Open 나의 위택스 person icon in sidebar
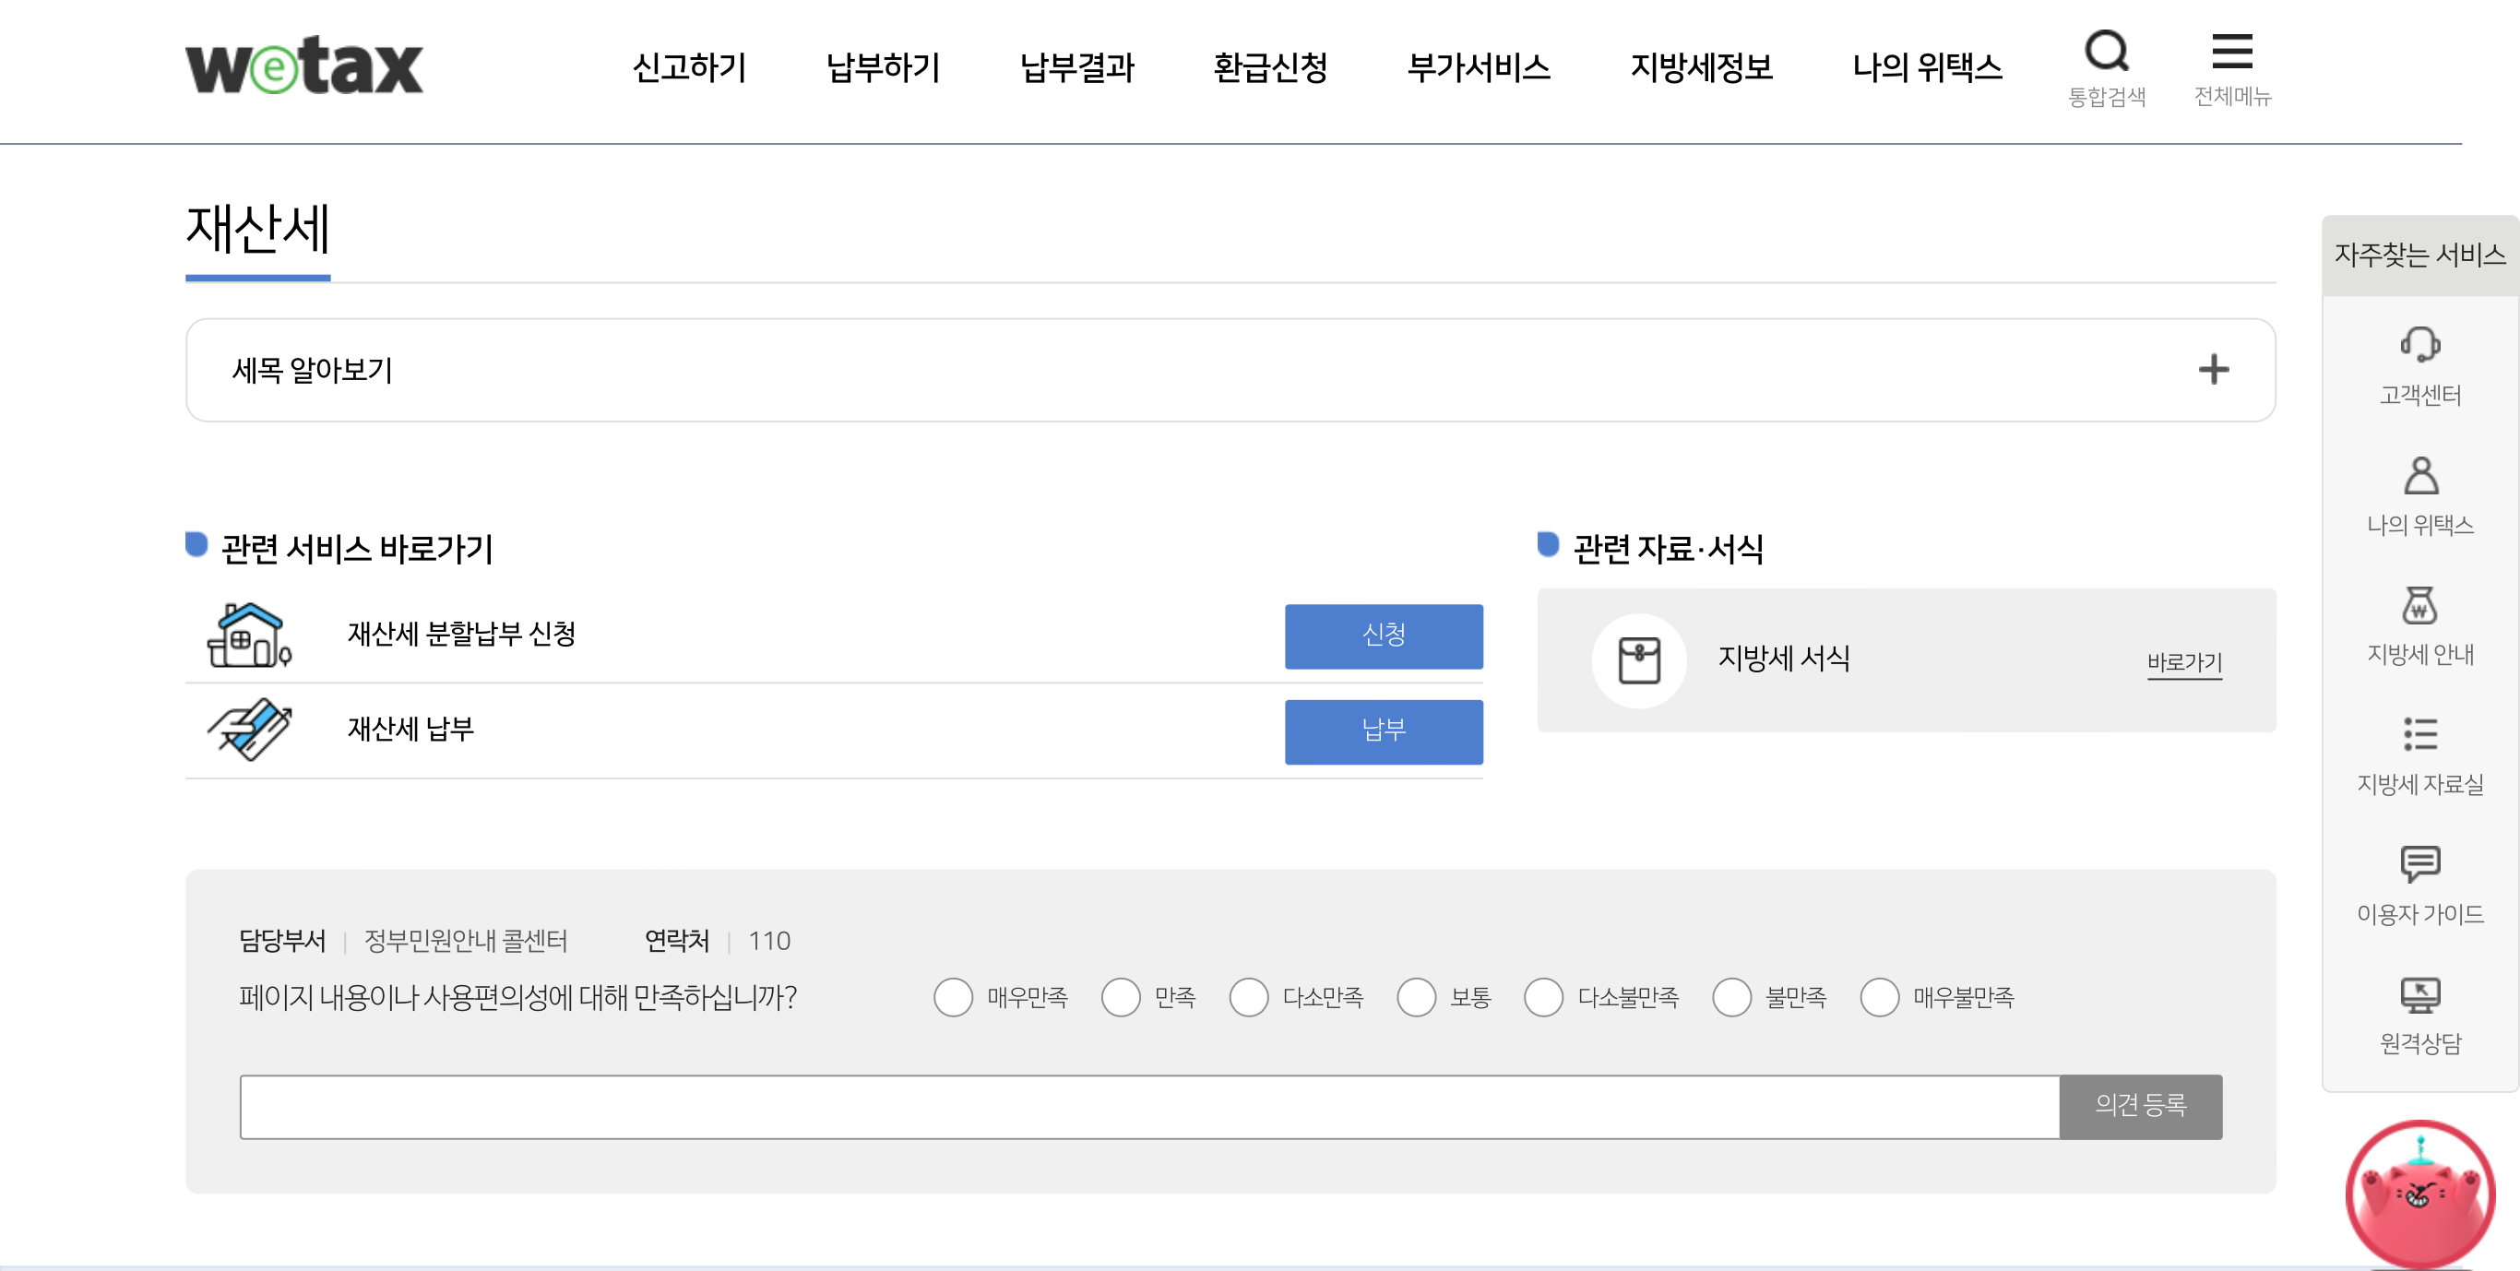2520x1271 pixels. click(2419, 477)
